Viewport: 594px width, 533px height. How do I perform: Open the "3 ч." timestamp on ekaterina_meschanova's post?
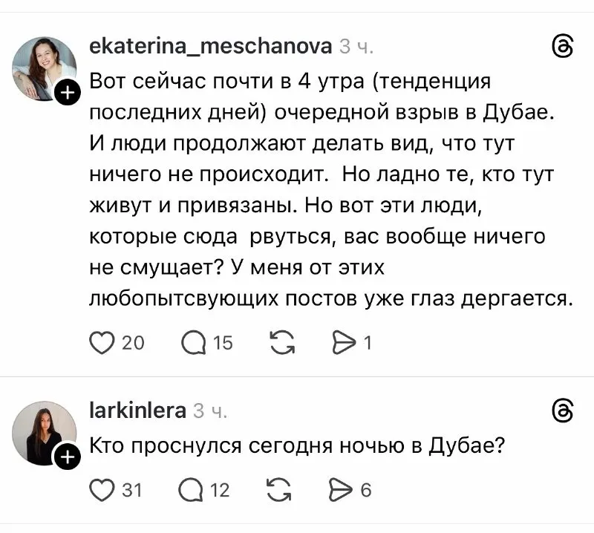(x=356, y=47)
